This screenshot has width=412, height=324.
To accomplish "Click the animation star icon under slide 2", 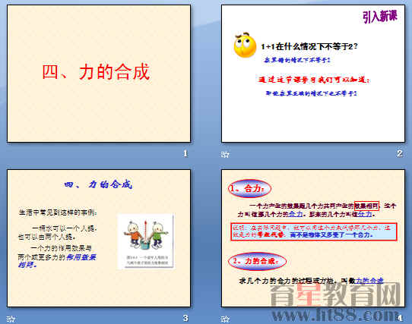I will [x=225, y=154].
